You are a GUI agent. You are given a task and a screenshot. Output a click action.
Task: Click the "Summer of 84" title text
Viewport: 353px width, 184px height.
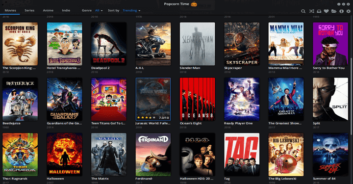324,179
